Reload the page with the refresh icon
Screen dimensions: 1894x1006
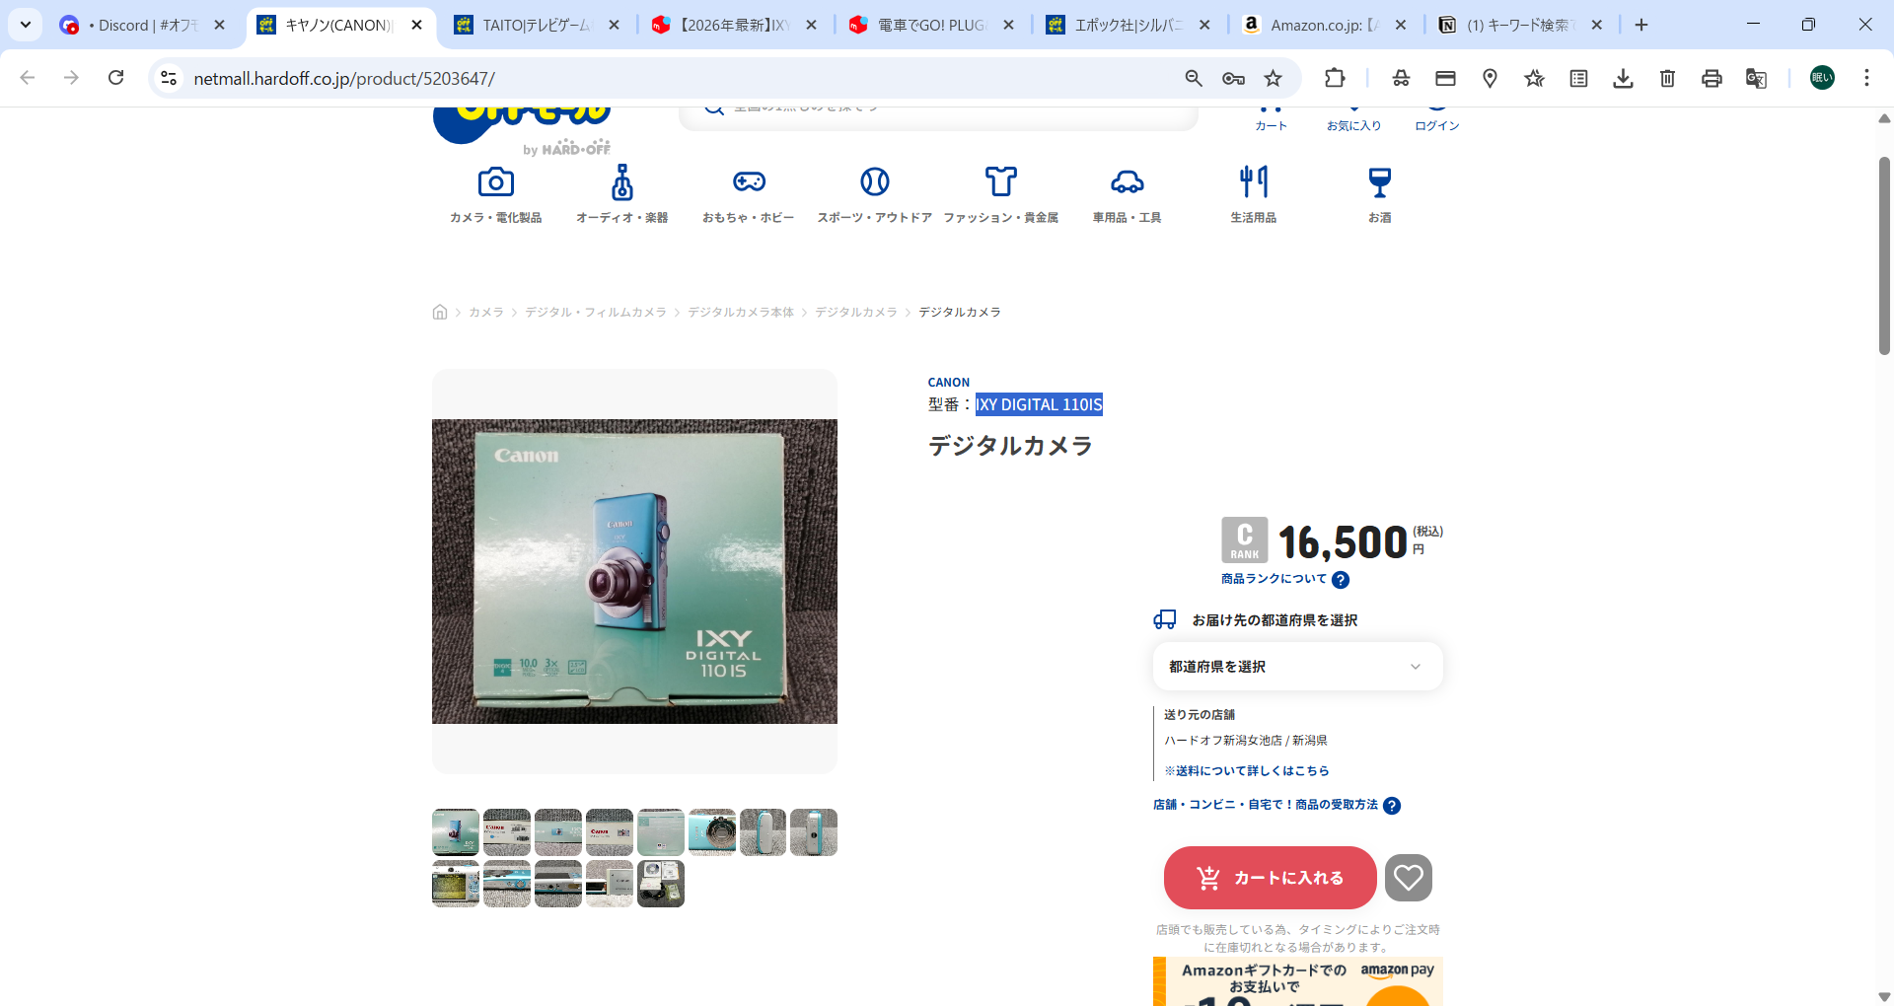point(116,78)
